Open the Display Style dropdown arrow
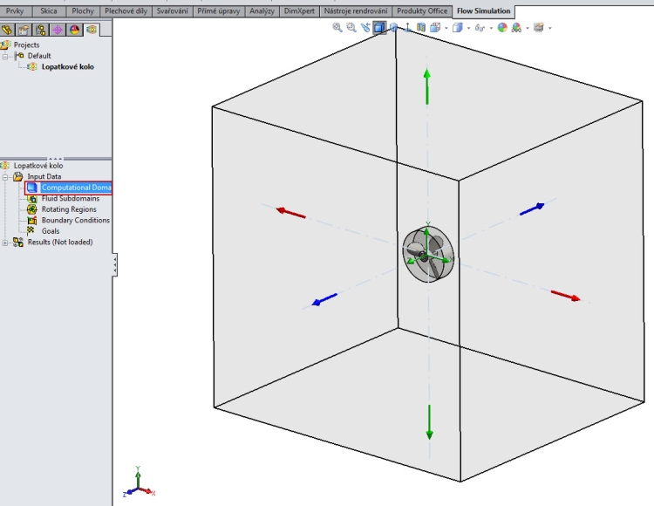The height and width of the screenshot is (506, 654). 469,28
